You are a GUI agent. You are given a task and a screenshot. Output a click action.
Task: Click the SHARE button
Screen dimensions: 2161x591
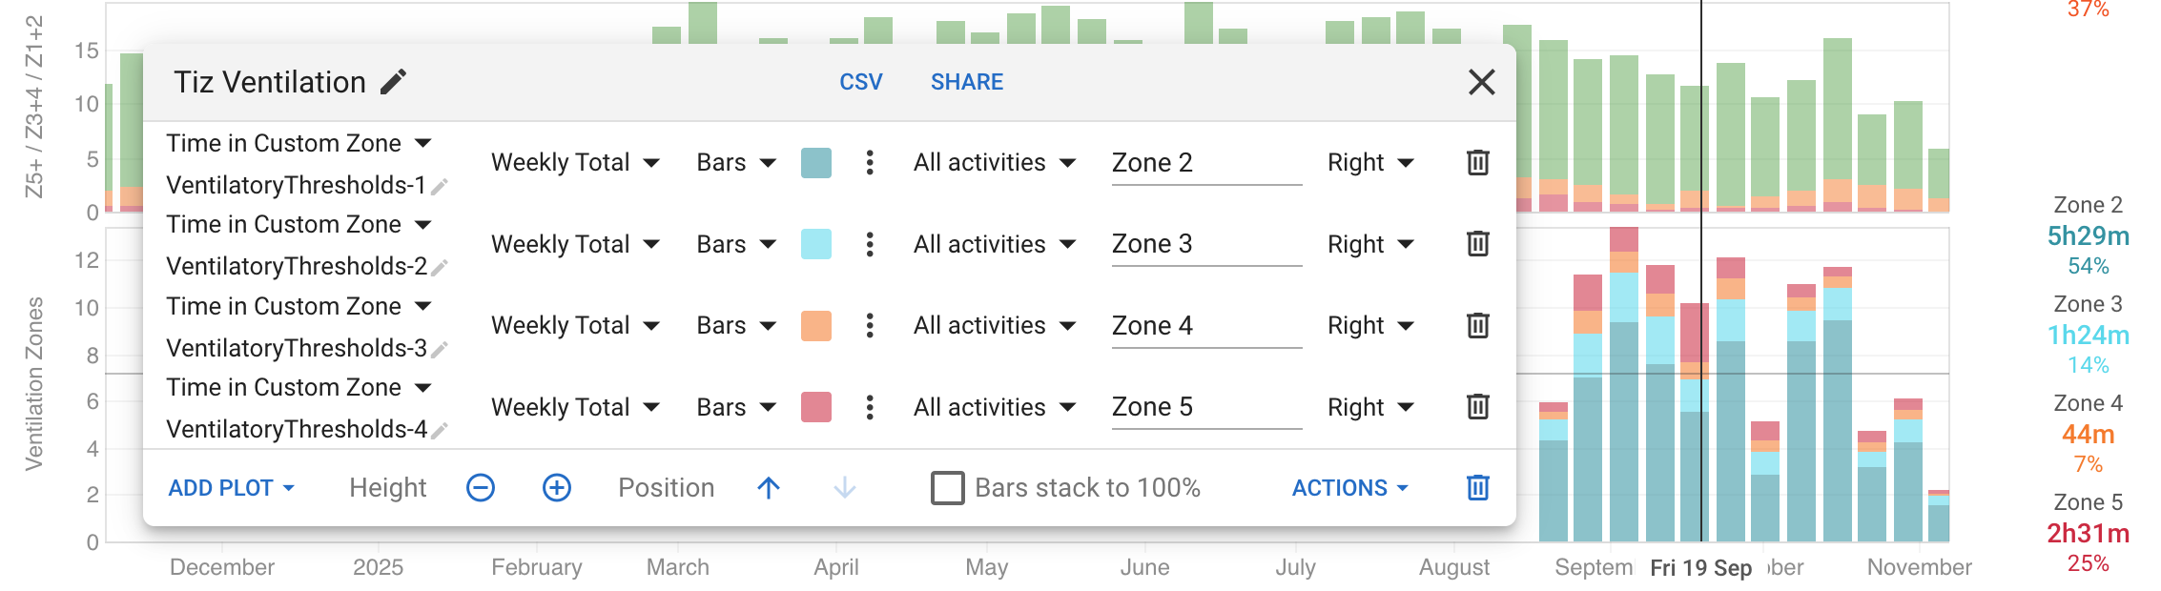pyautogui.click(x=966, y=82)
